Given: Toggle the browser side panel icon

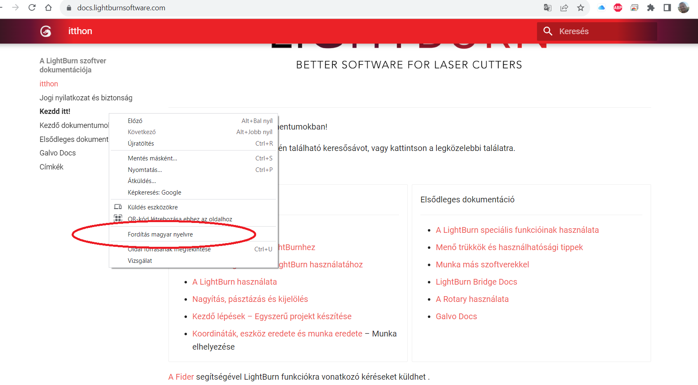Looking at the screenshot, I should pos(668,7).
